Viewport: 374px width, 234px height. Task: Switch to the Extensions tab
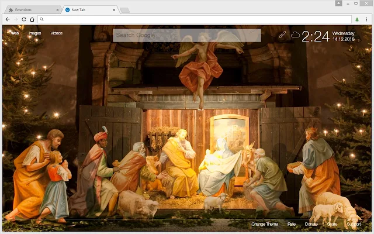(x=33, y=10)
